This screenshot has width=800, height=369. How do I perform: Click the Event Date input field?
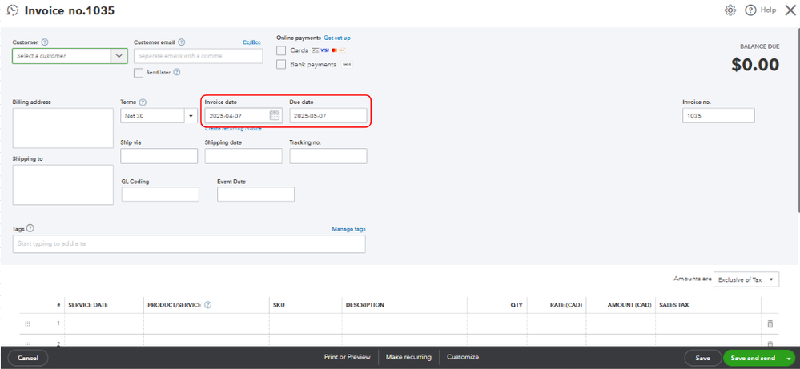(255, 195)
